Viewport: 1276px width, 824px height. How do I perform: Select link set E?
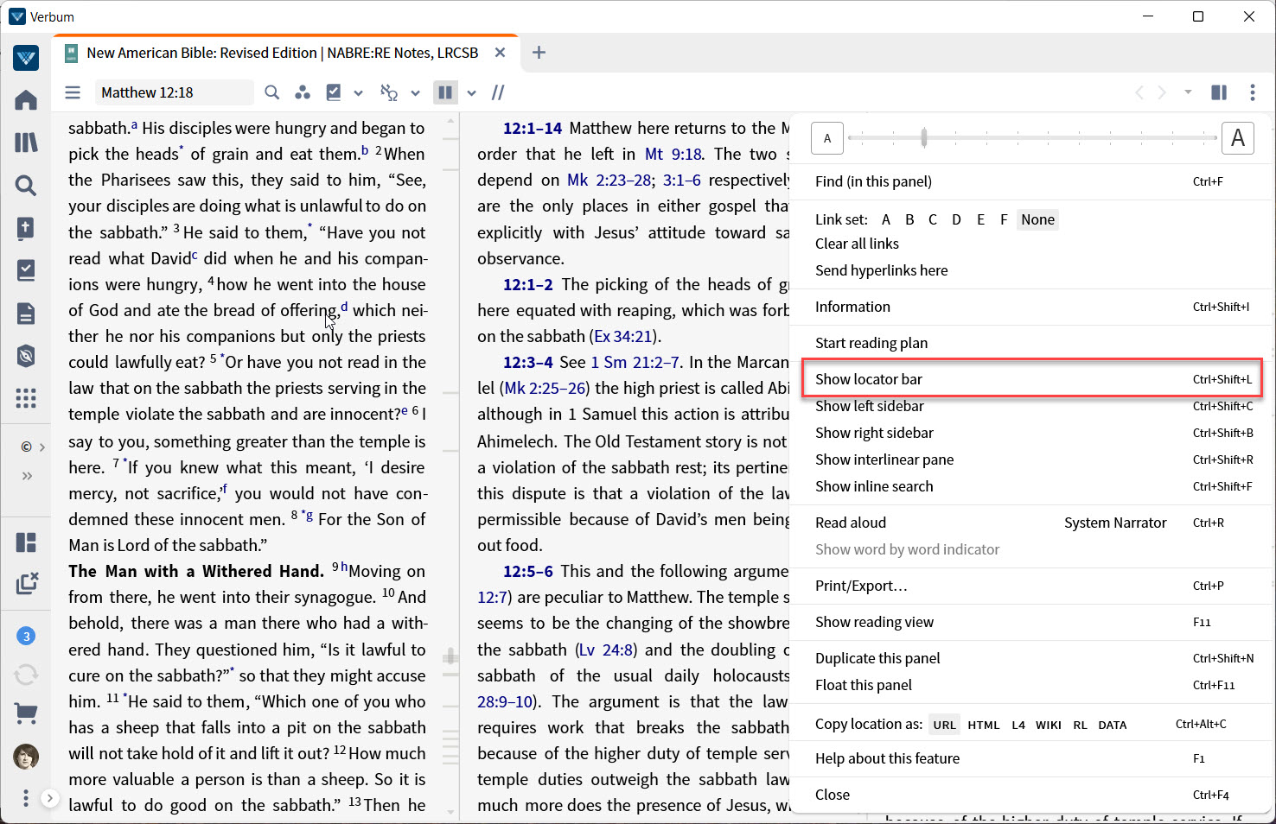click(980, 219)
